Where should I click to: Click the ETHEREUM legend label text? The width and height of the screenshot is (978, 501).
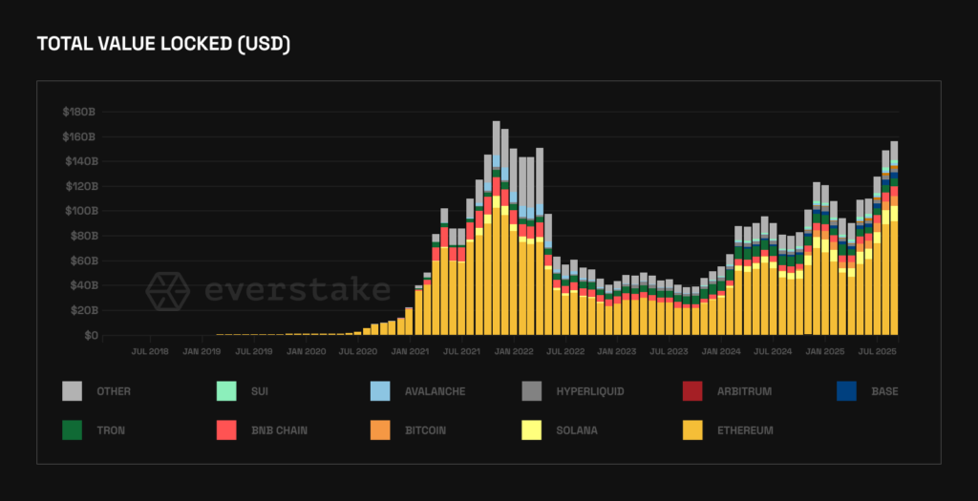(745, 430)
